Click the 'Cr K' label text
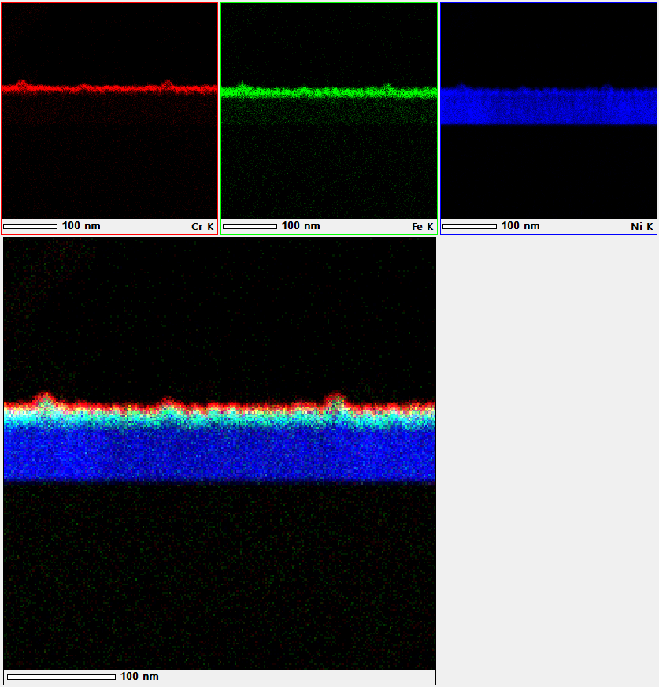Screen dimensions: 659x687 (202, 227)
